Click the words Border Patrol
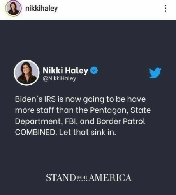Image resolution: width=176 pixels, height=195 pixels. click(x=121, y=121)
